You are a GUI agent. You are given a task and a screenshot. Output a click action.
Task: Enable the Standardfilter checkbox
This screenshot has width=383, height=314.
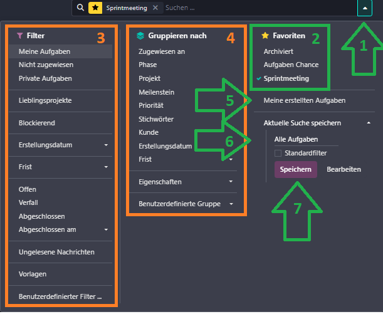point(278,152)
